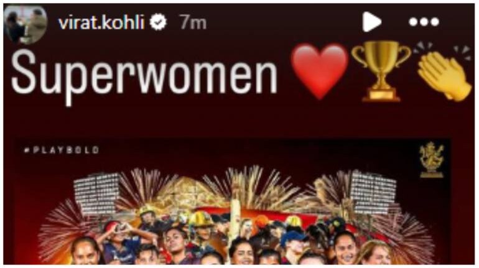Screen dimensions: 479x268
Task: Click the golden trophy emoji
Action: [381, 71]
